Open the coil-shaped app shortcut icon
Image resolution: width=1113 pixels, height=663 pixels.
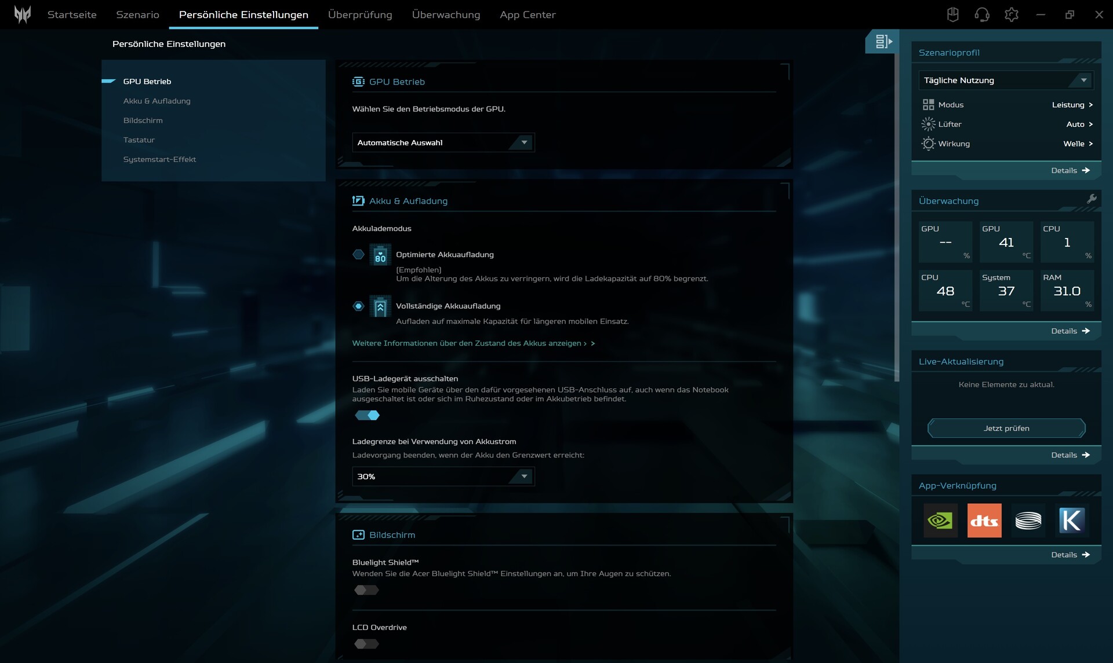click(1028, 521)
